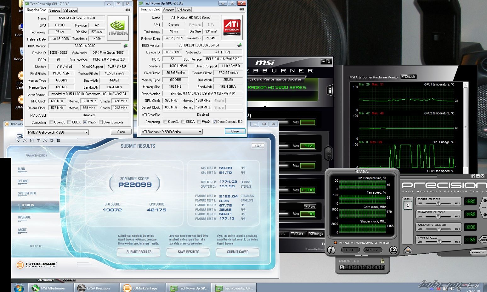This screenshot has width=487, height=292.
Task: Click the first TechPowerUp GPU-Z taskbar button
Action: [x=189, y=288]
